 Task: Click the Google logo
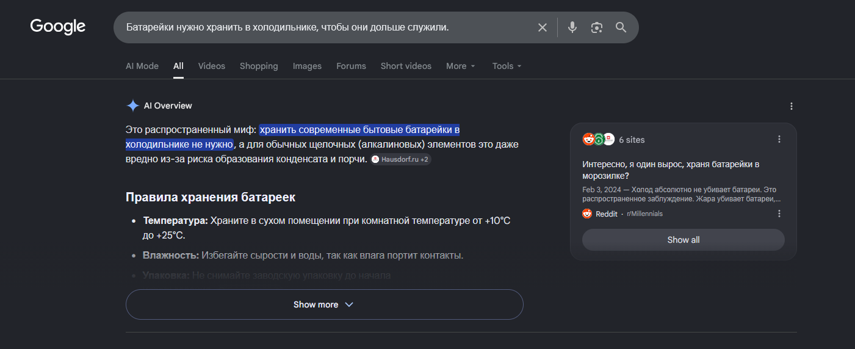pyautogui.click(x=58, y=26)
